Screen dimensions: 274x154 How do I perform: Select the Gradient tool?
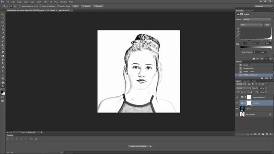coord(3,56)
